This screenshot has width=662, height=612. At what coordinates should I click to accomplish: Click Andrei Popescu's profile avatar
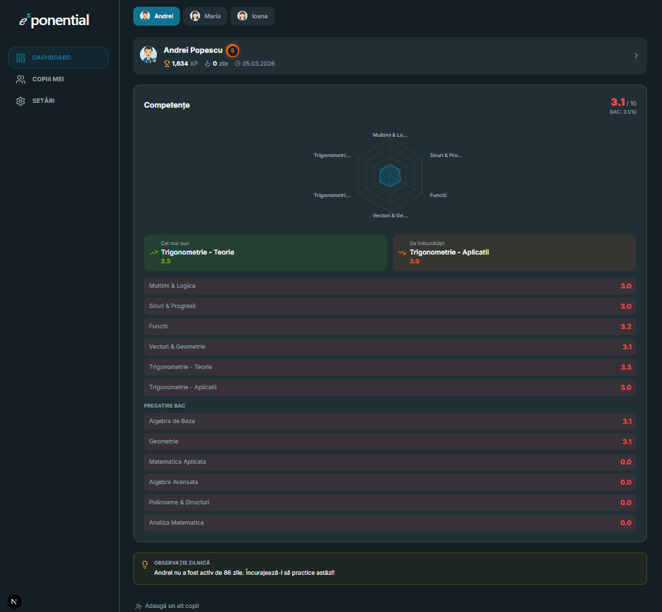[148, 55]
